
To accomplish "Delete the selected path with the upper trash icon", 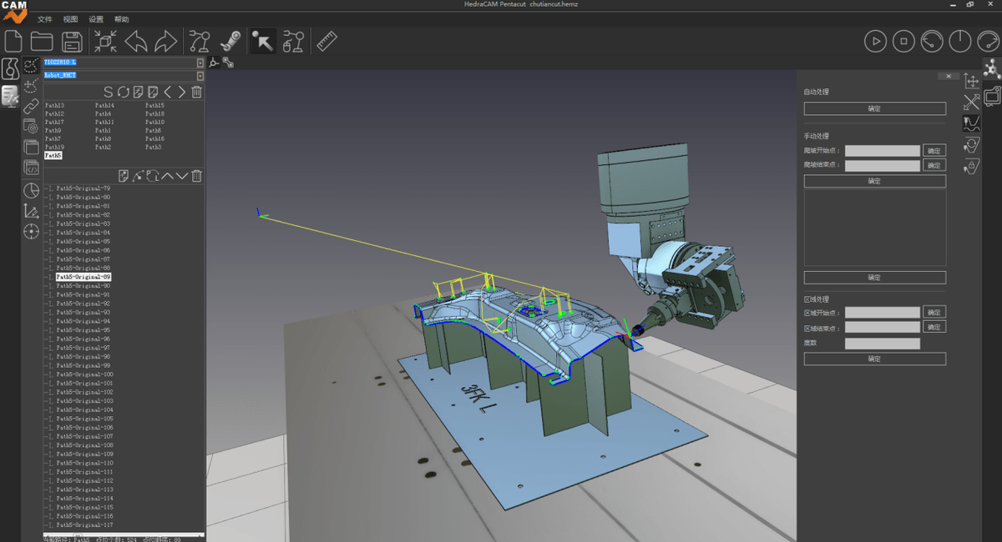I will click(x=196, y=92).
